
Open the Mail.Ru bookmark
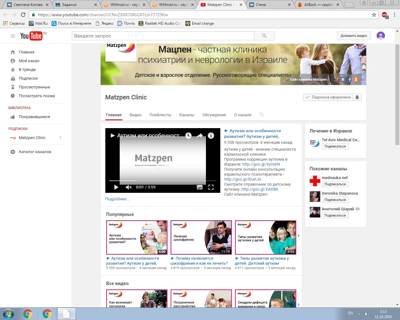coord(38,23)
